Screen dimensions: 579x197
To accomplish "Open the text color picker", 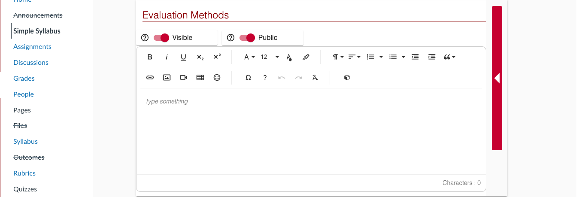I will point(289,57).
